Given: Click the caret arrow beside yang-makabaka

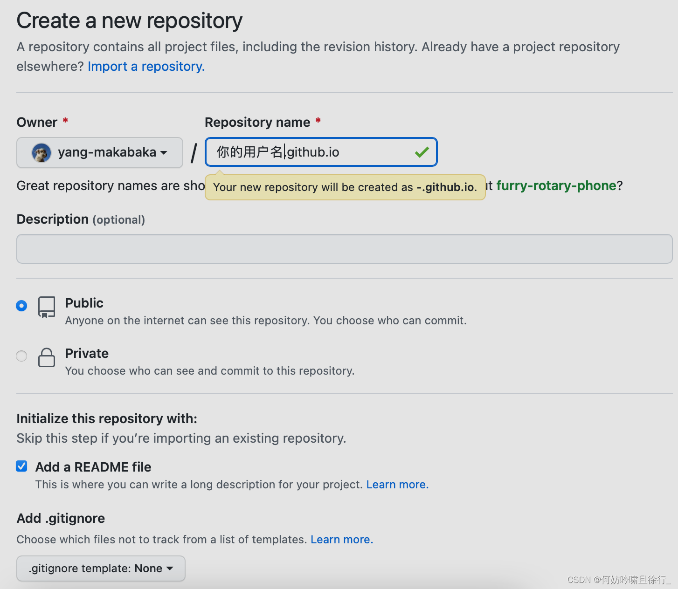Looking at the screenshot, I should [164, 152].
